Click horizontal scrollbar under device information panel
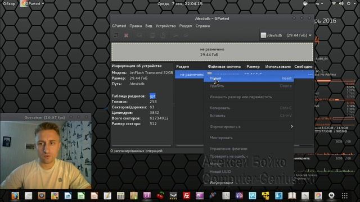Image resolution: width=360 pixels, height=202 pixels. click(x=142, y=145)
